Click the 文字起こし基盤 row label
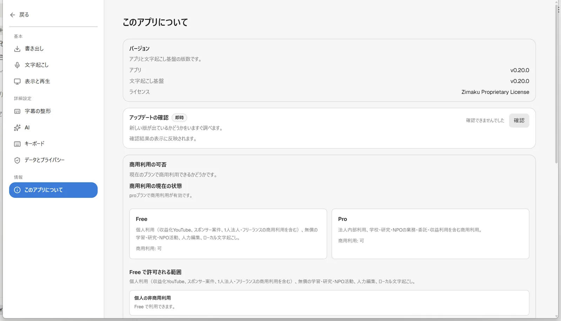561x321 pixels. click(x=146, y=81)
